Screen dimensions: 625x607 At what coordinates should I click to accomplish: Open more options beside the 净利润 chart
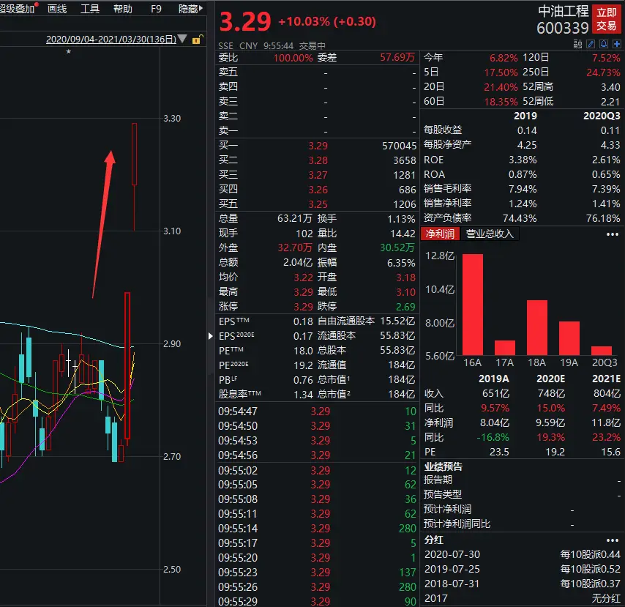[613, 234]
